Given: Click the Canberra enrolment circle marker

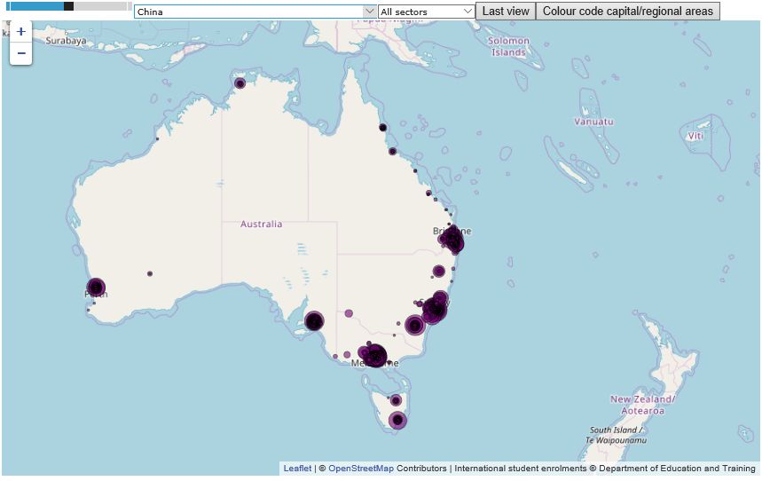Looking at the screenshot, I should point(415,326).
